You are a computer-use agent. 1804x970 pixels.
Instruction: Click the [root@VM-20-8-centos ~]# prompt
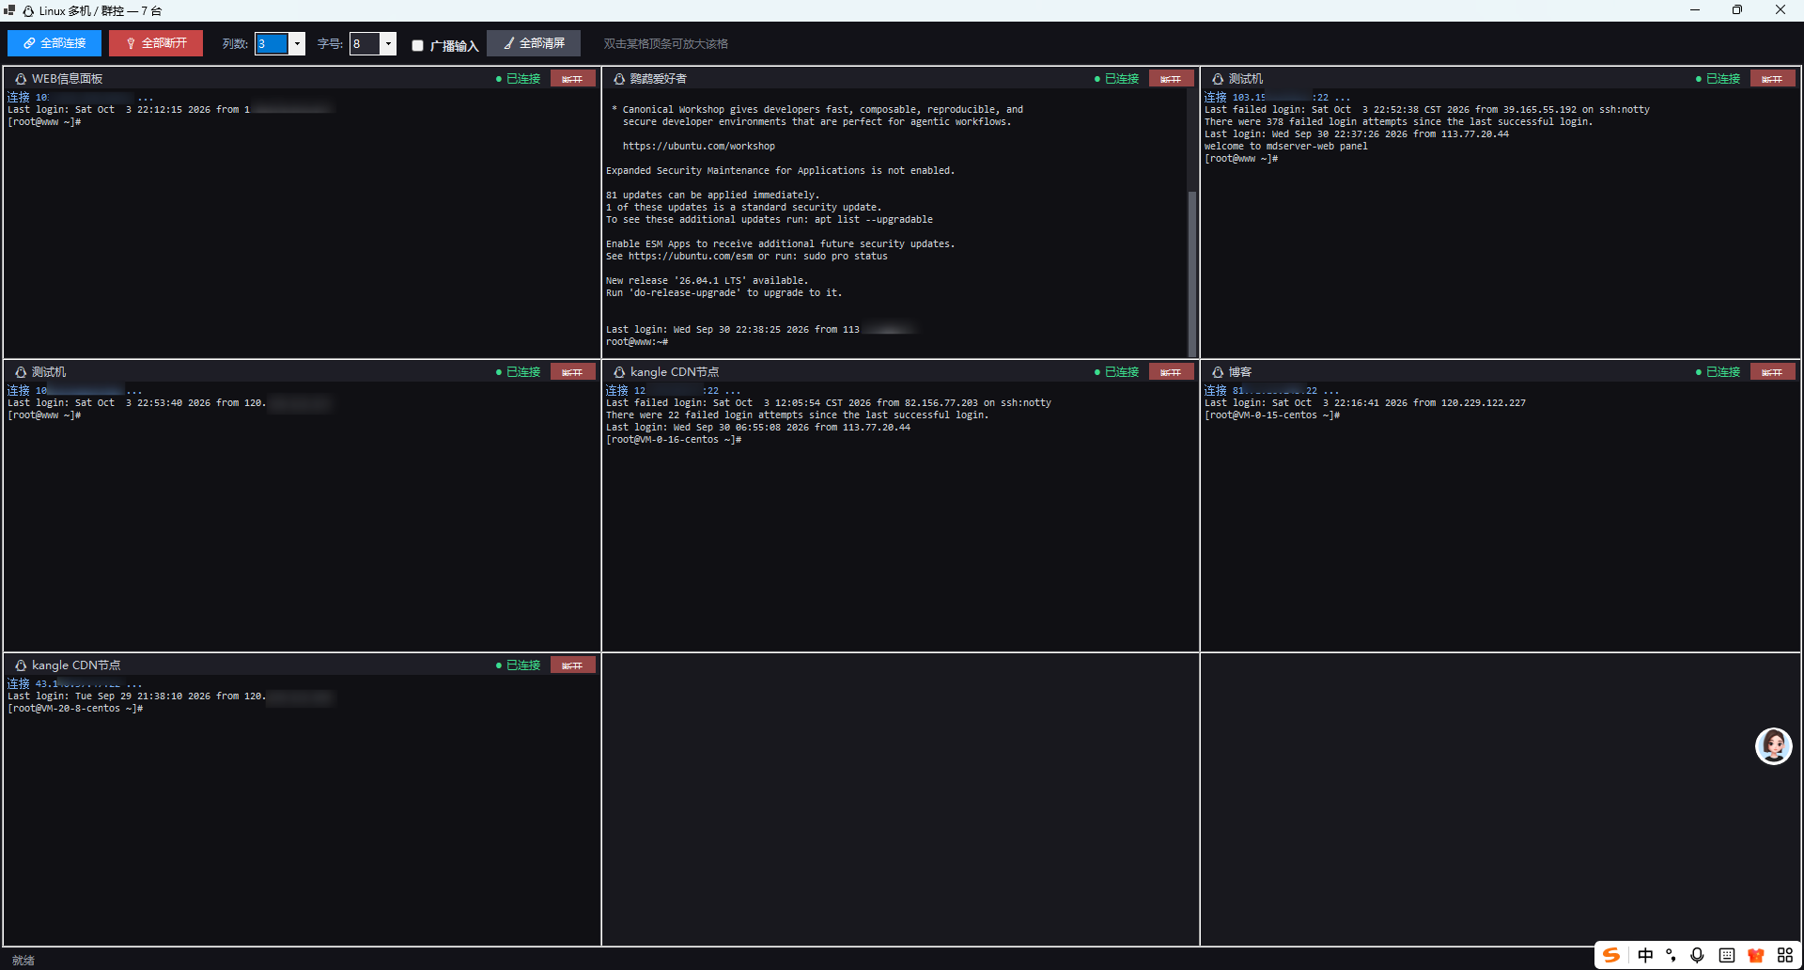(x=75, y=709)
